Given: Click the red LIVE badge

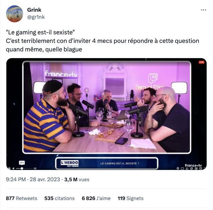Looking at the screenshot, I should (x=201, y=62).
